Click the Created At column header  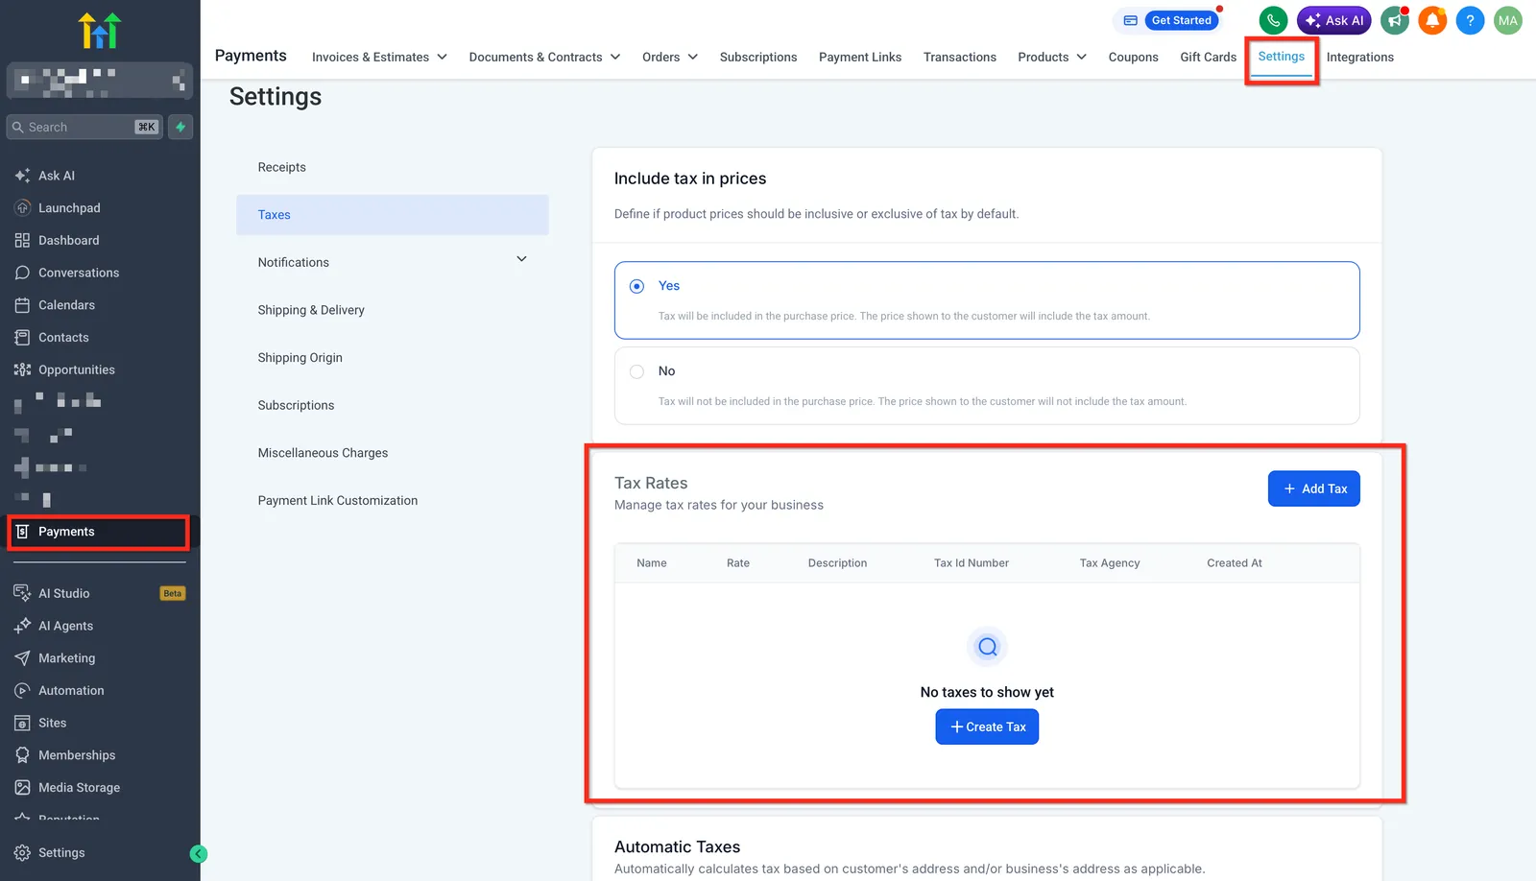(x=1235, y=563)
